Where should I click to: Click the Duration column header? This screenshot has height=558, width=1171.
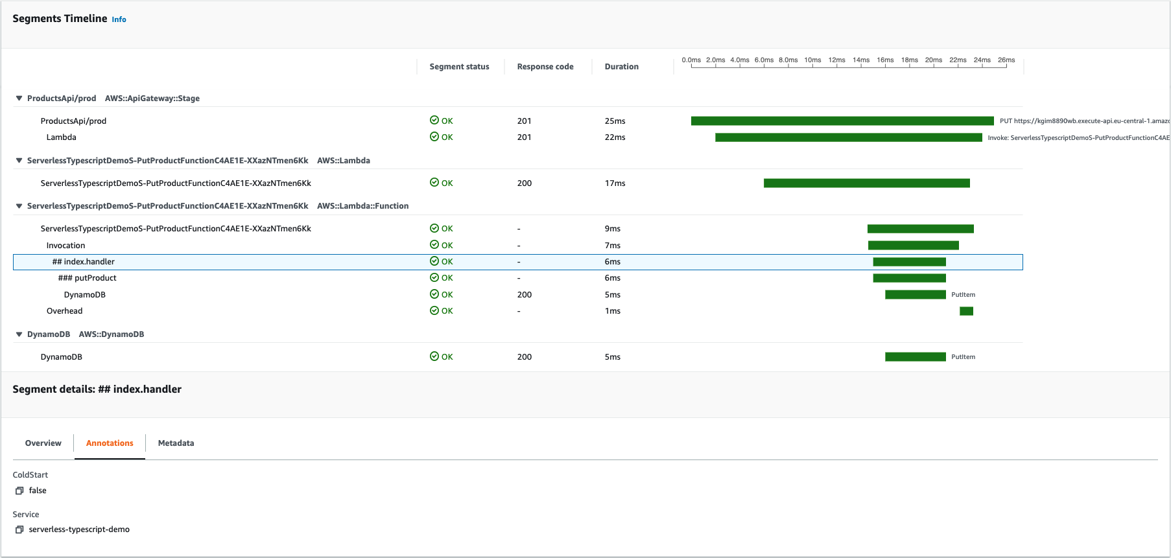click(x=621, y=67)
